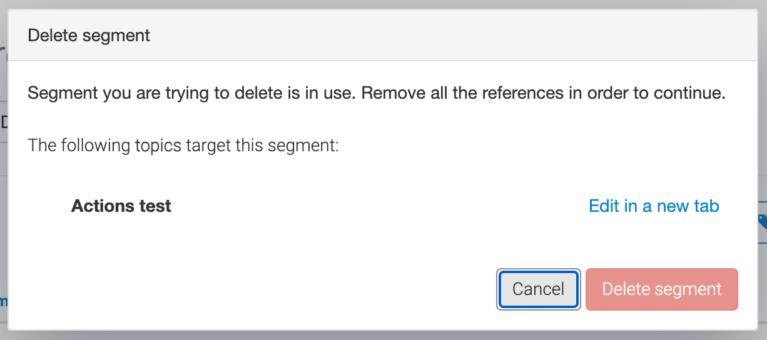
Task: Click the Cancel button
Action: 538,289
